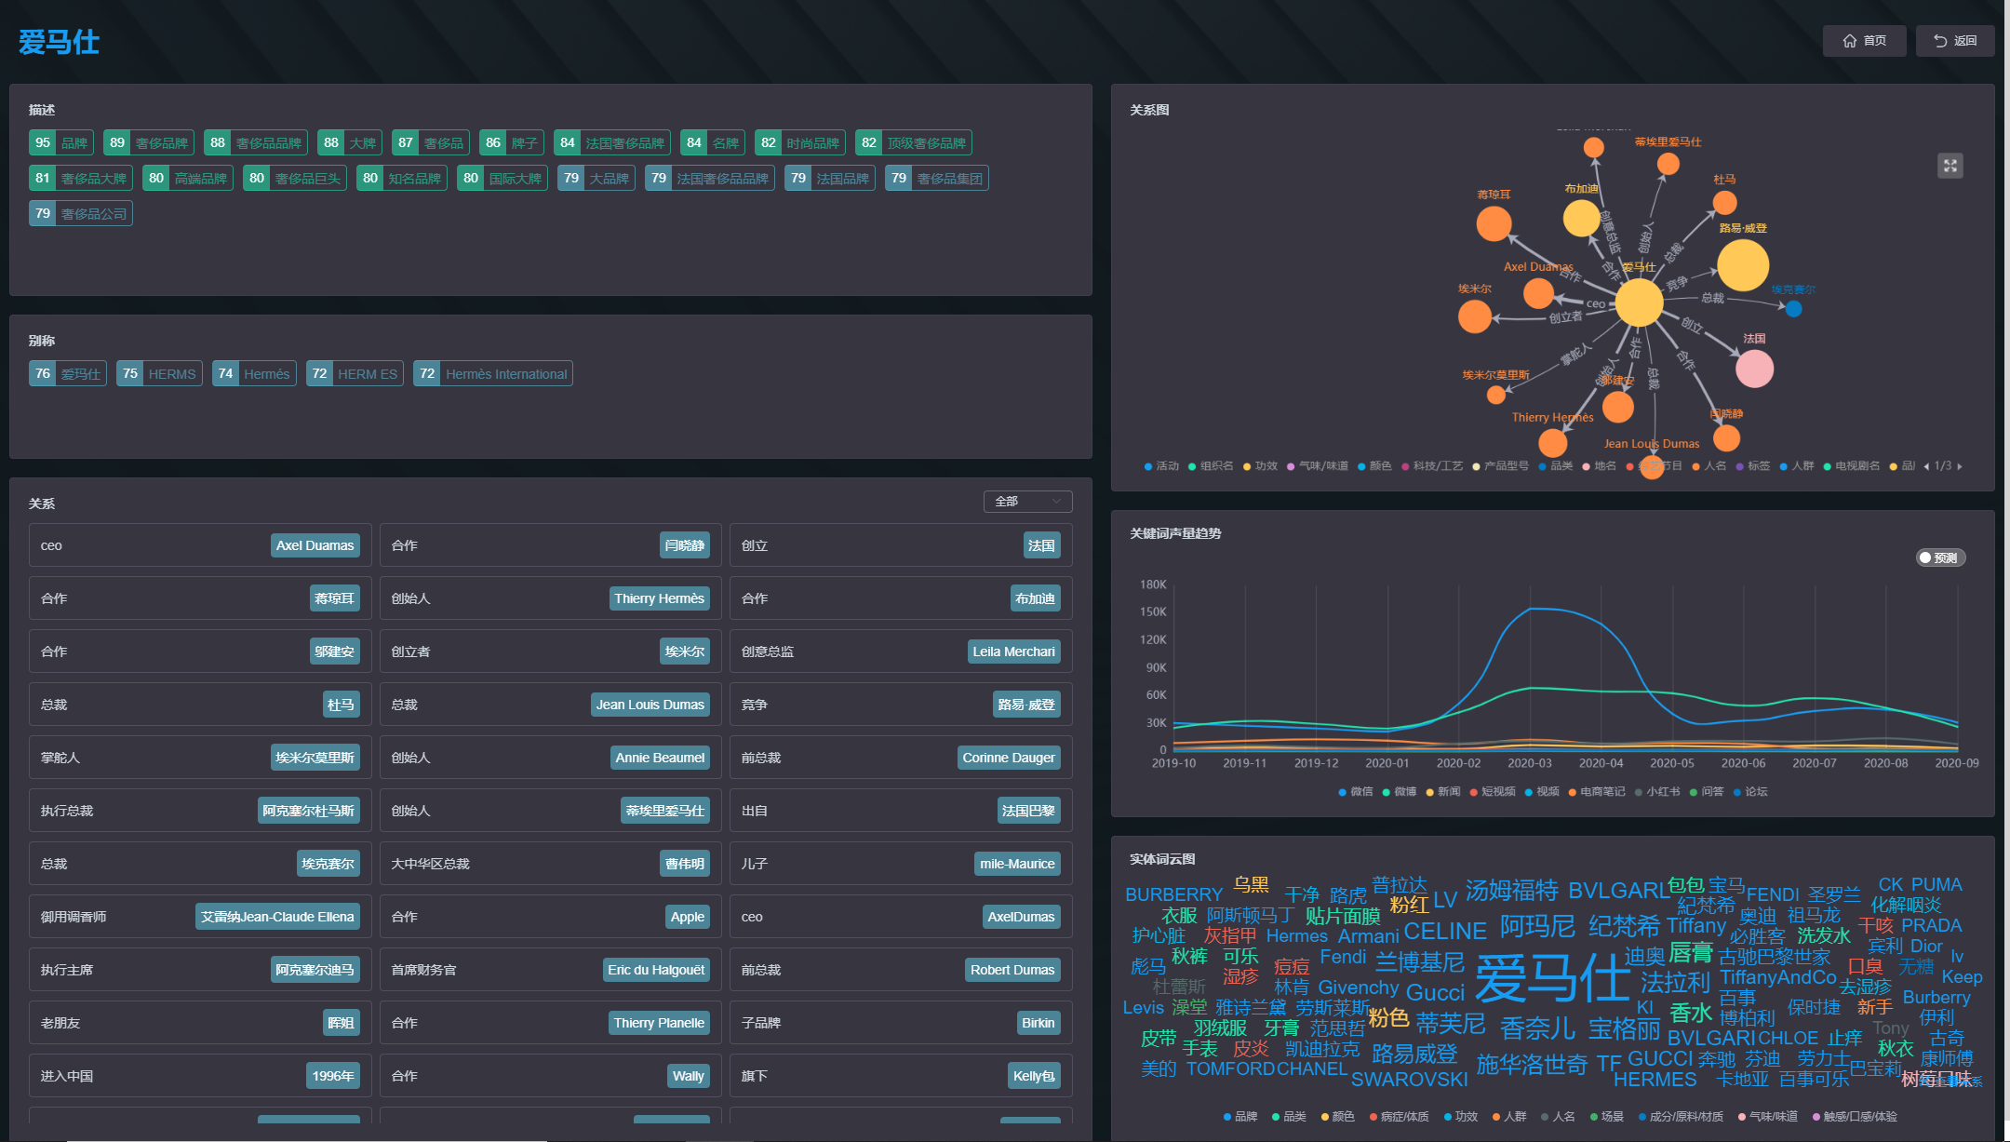Go to previous legend page arrow
2010x1142 pixels.
coord(1926,466)
